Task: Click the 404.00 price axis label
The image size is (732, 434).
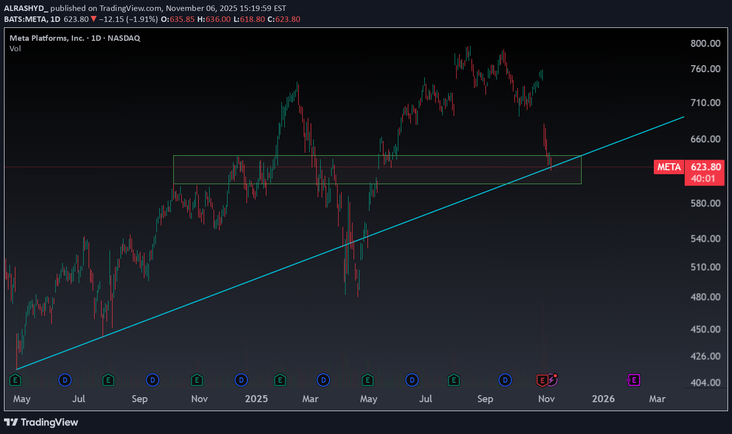Action: (x=705, y=382)
